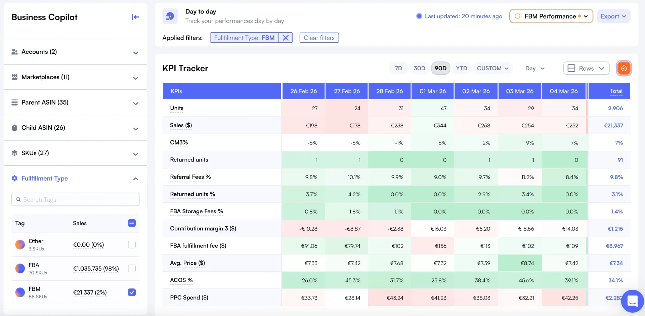Image resolution: width=645 pixels, height=316 pixels.
Task: Click the Fullfillment Type: FBM filter chip
Action: [x=244, y=38]
